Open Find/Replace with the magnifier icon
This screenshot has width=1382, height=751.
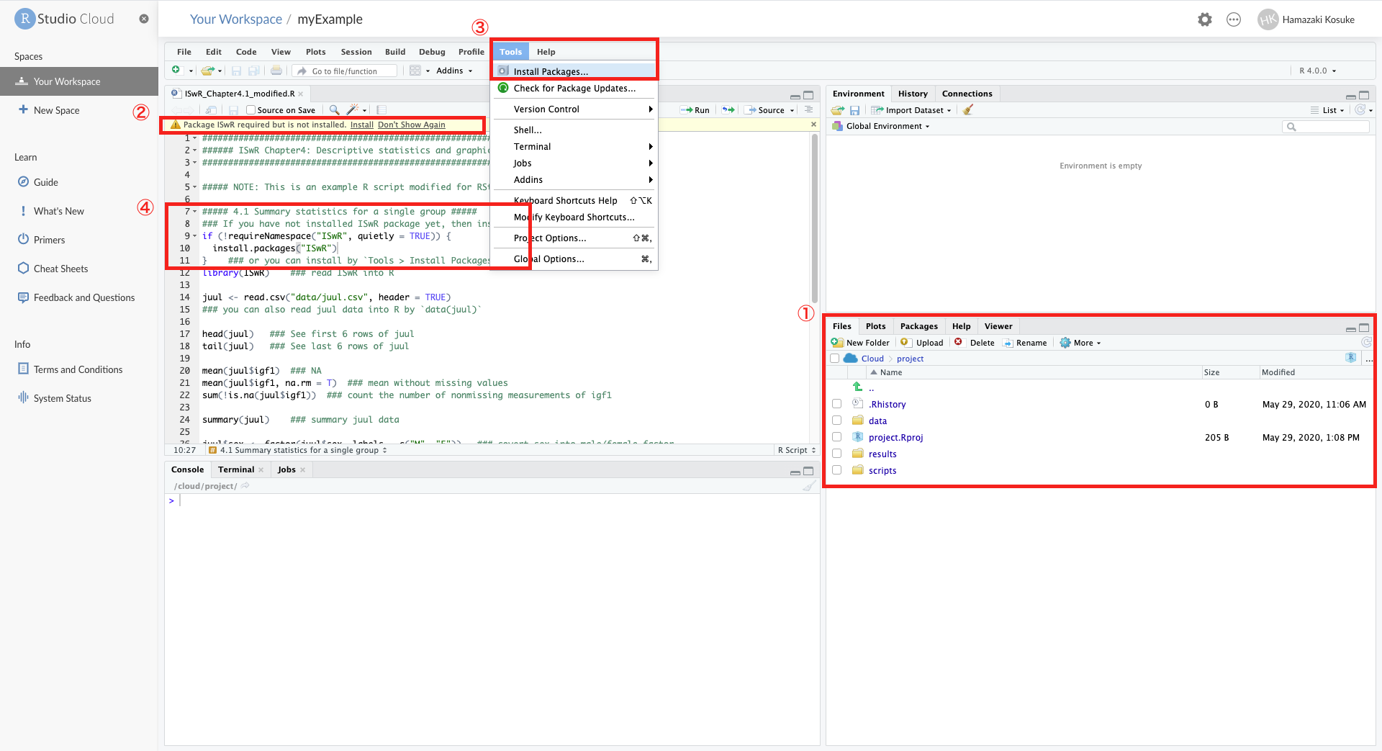(x=334, y=109)
